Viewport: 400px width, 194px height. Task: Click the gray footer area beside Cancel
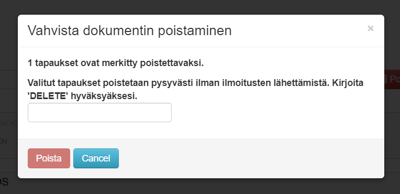pyautogui.click(x=251, y=158)
